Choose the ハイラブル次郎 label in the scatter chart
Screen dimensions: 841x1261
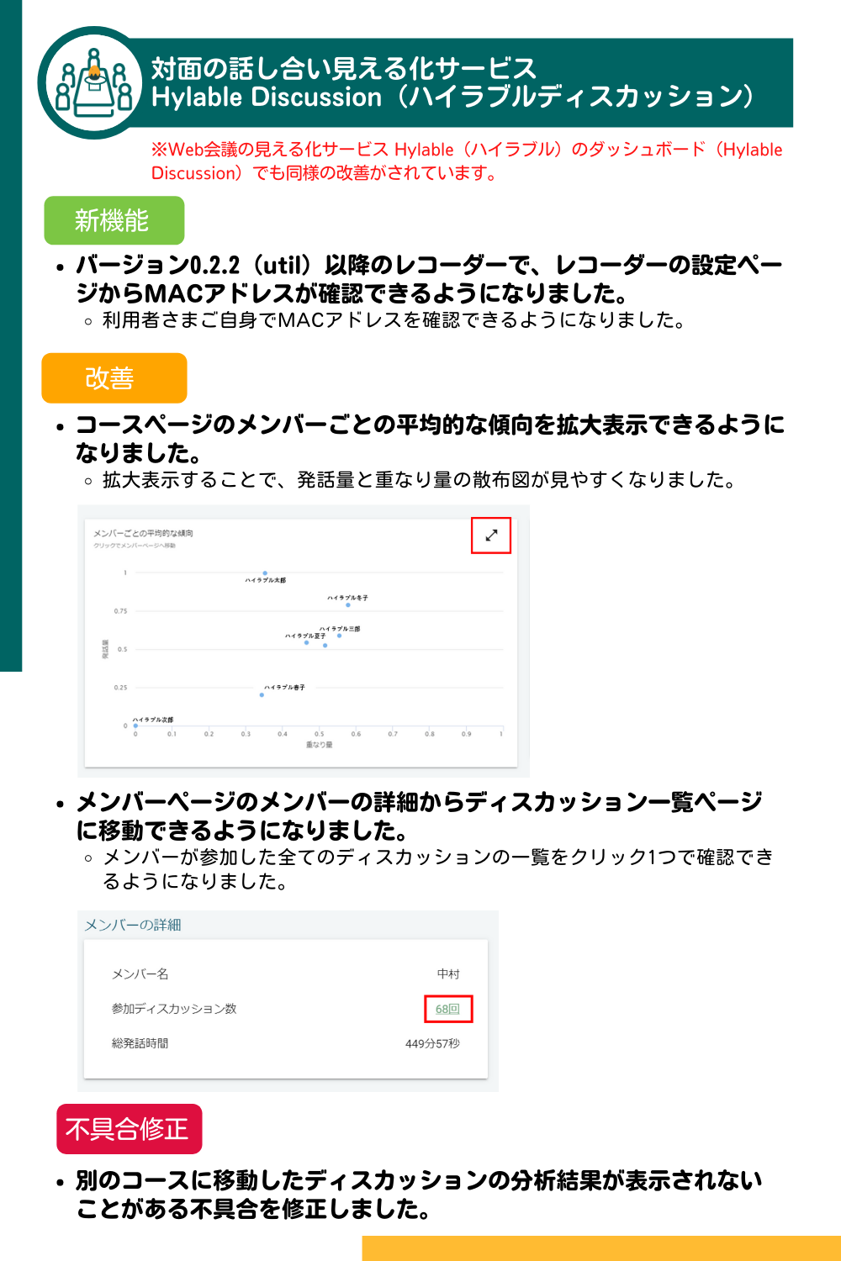click(x=153, y=720)
